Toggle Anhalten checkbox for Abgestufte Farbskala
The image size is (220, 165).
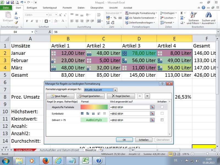[x=162, y=107]
